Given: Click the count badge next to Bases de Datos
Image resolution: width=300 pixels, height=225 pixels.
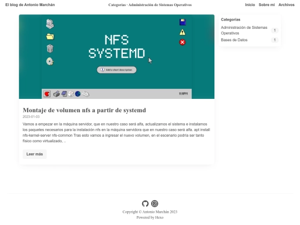Looking at the screenshot, I should coord(274,40).
